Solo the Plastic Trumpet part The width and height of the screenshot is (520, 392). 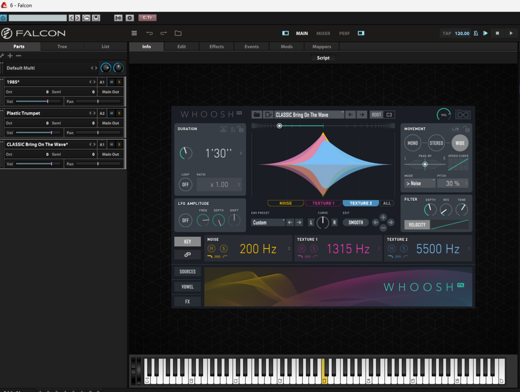119,113
